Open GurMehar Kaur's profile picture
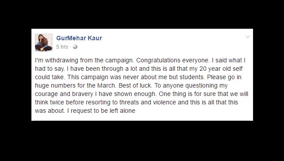The width and height of the screenshot is (284, 161). point(44,42)
